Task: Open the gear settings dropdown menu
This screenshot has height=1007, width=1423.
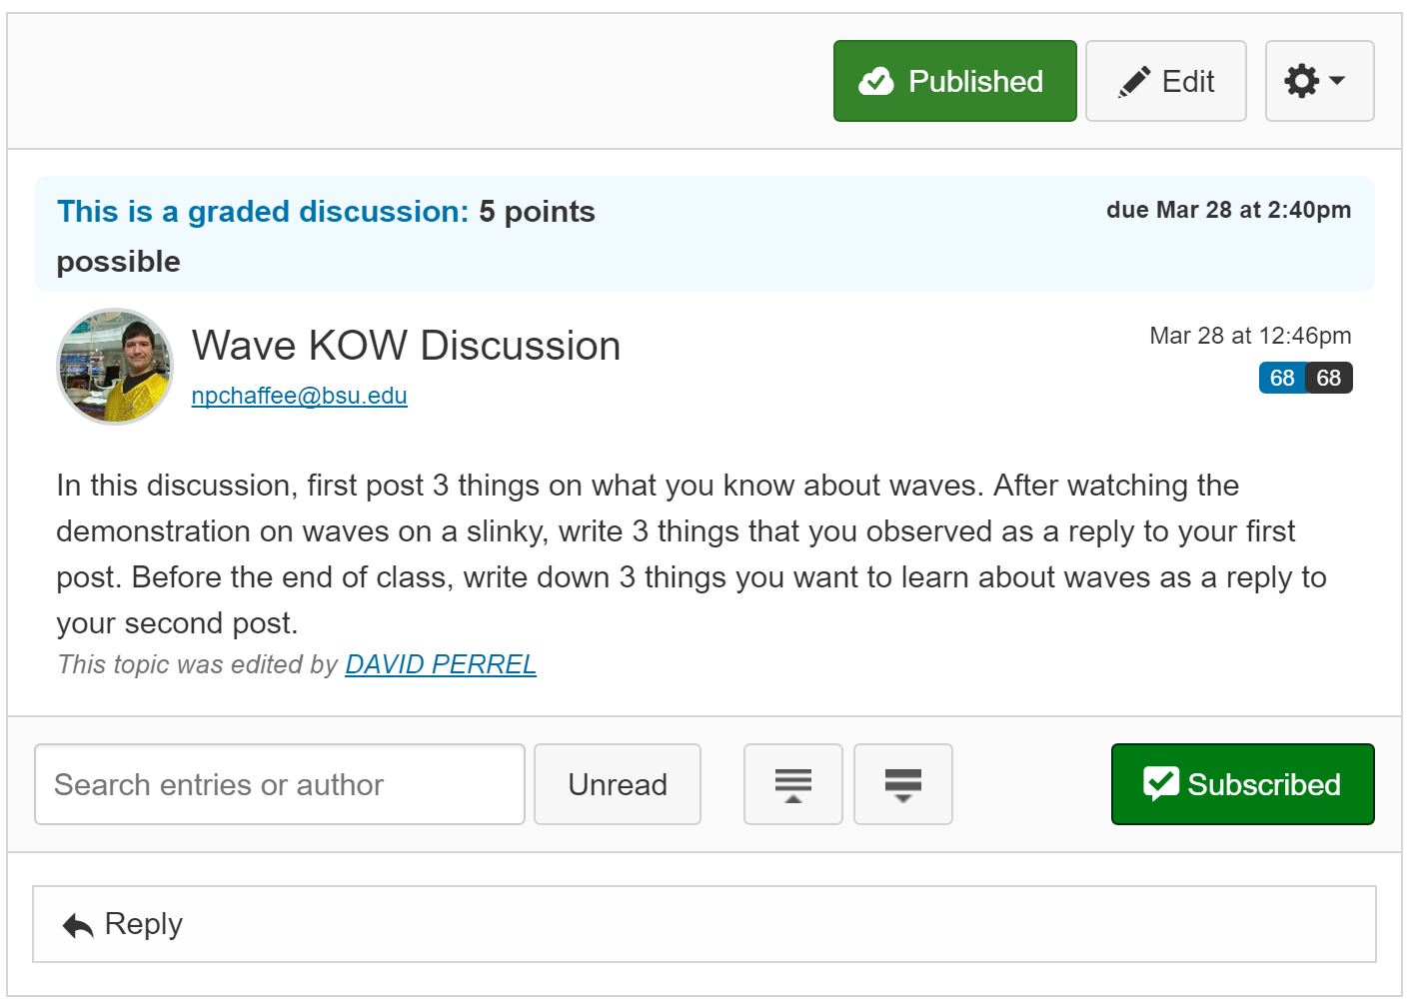Action: tap(1318, 81)
